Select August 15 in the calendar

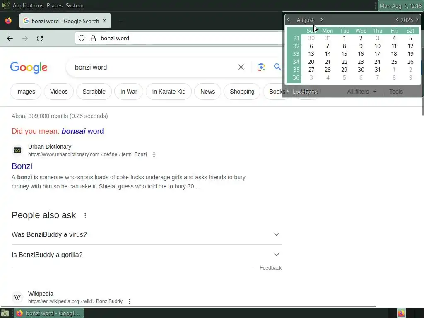344,54
